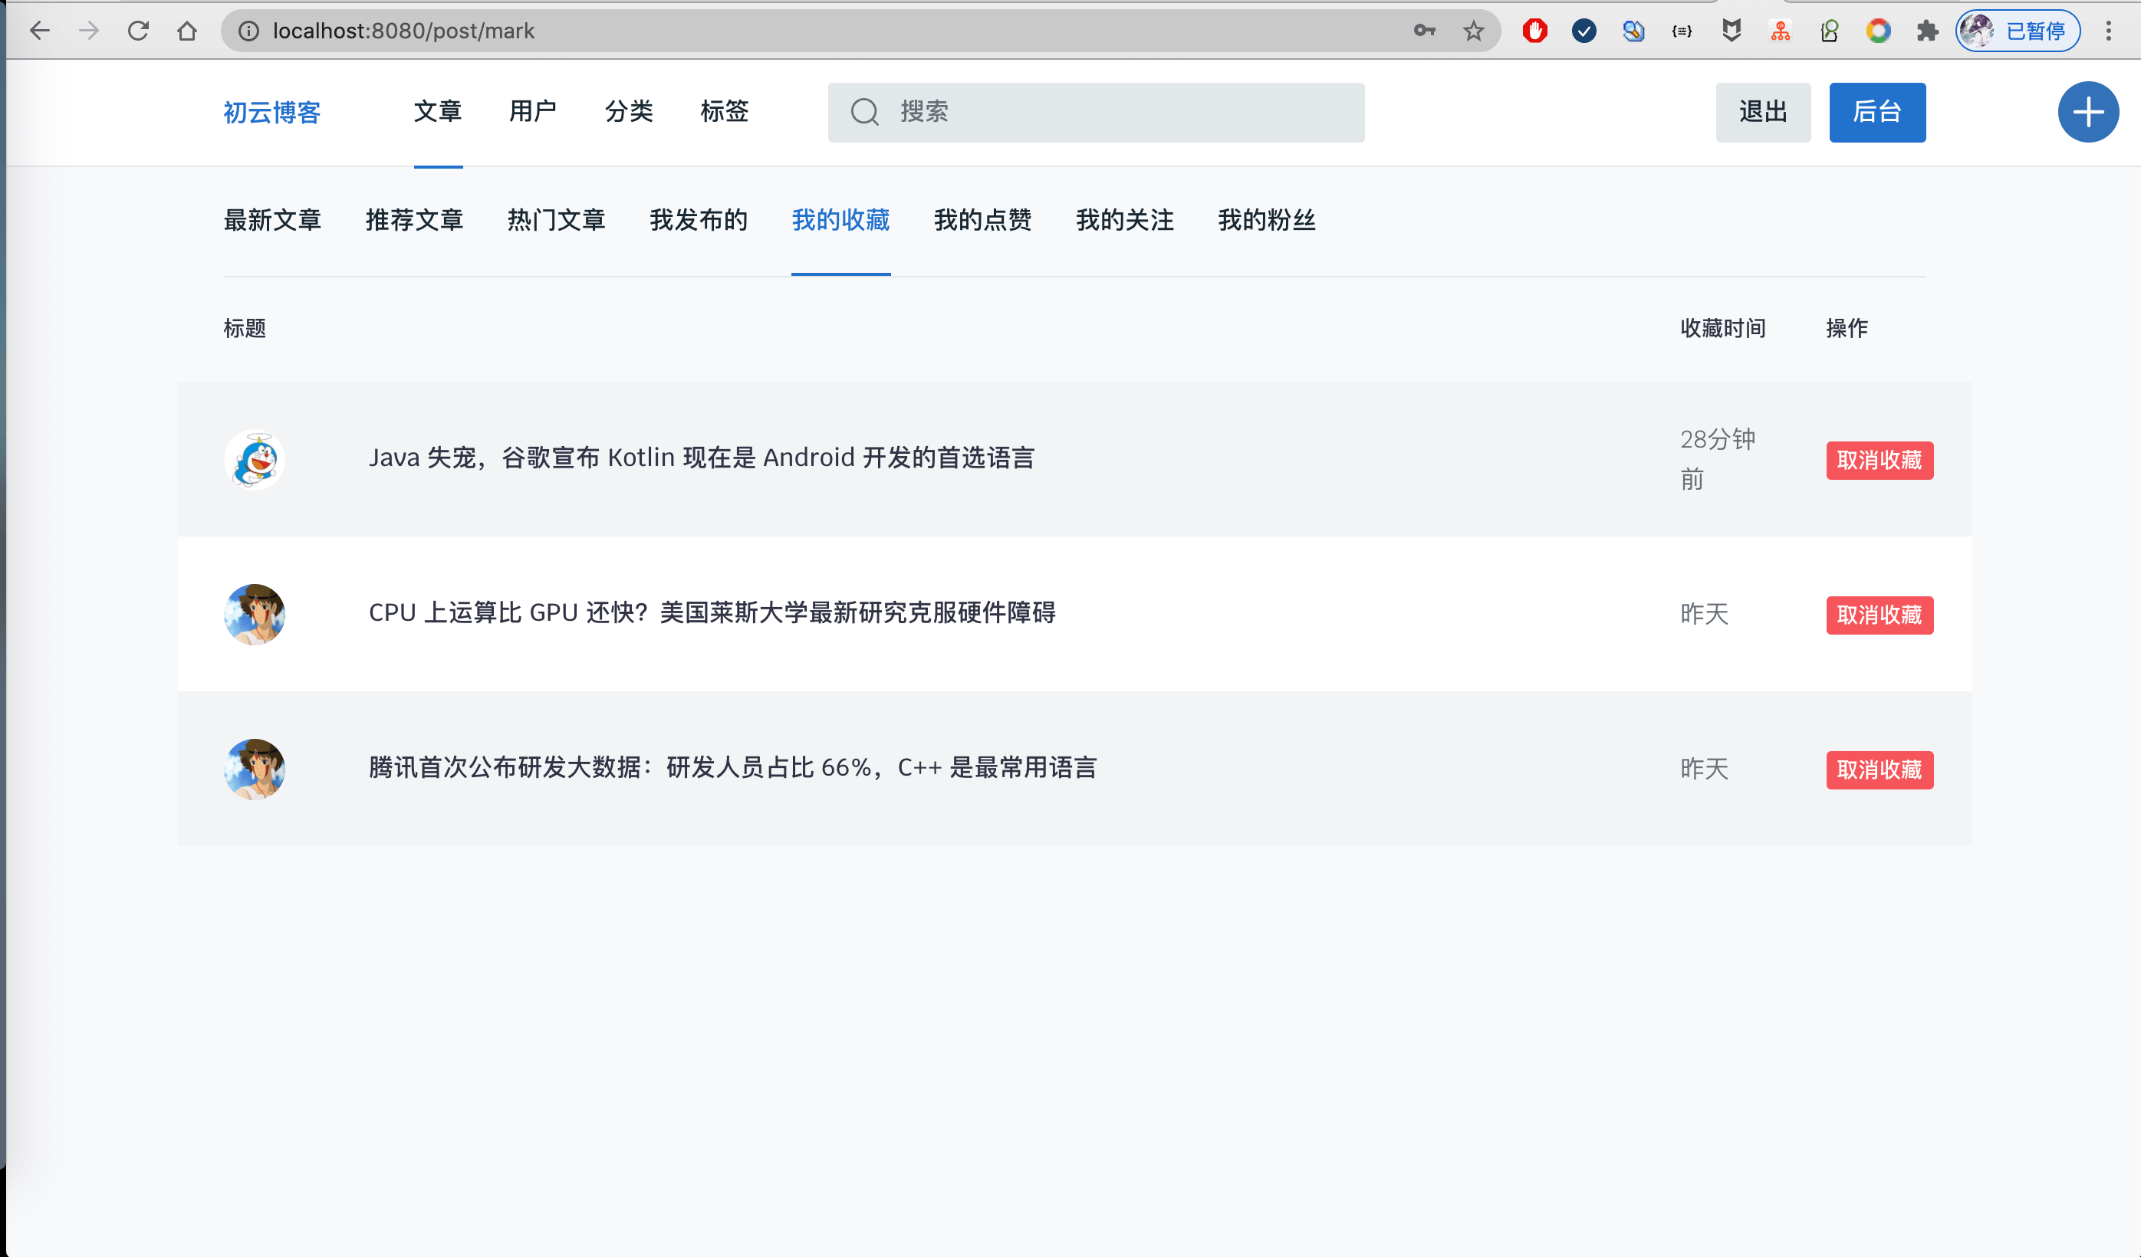Click the blue plus new-post button
2141x1257 pixels.
[2087, 112]
